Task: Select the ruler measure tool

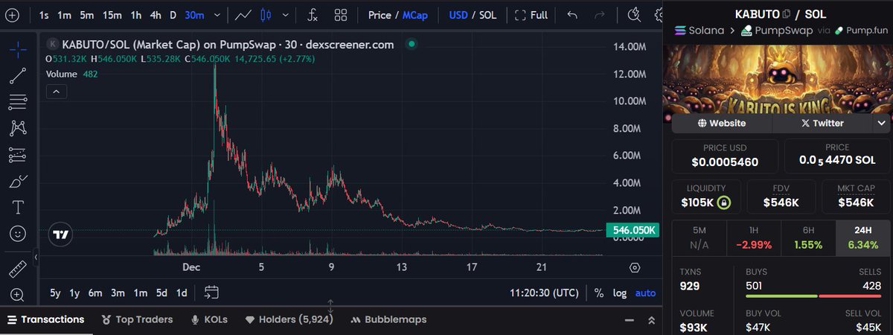Action: coord(18,268)
